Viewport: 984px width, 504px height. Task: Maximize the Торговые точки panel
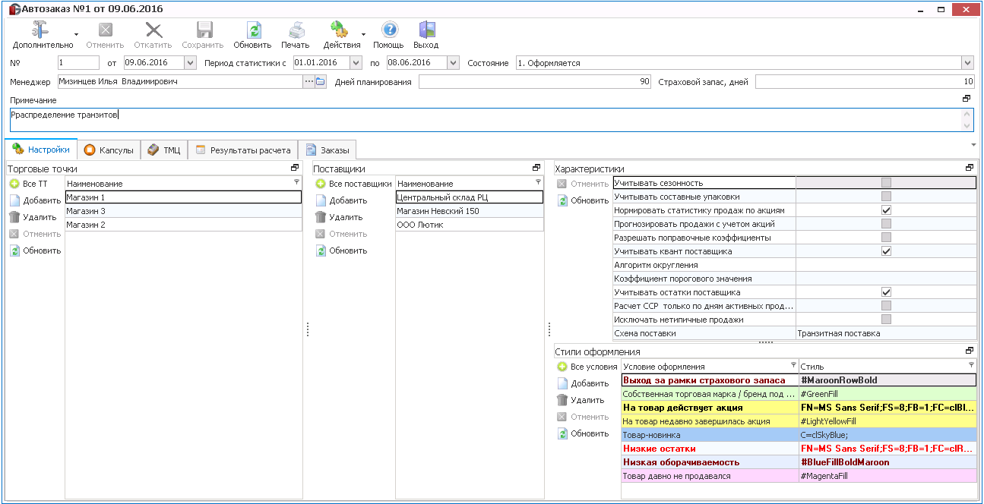point(295,168)
